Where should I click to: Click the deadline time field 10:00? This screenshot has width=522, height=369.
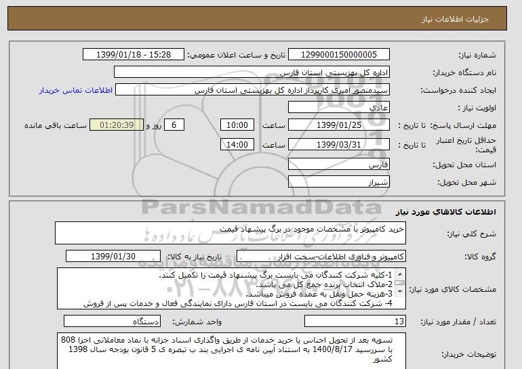237,125
